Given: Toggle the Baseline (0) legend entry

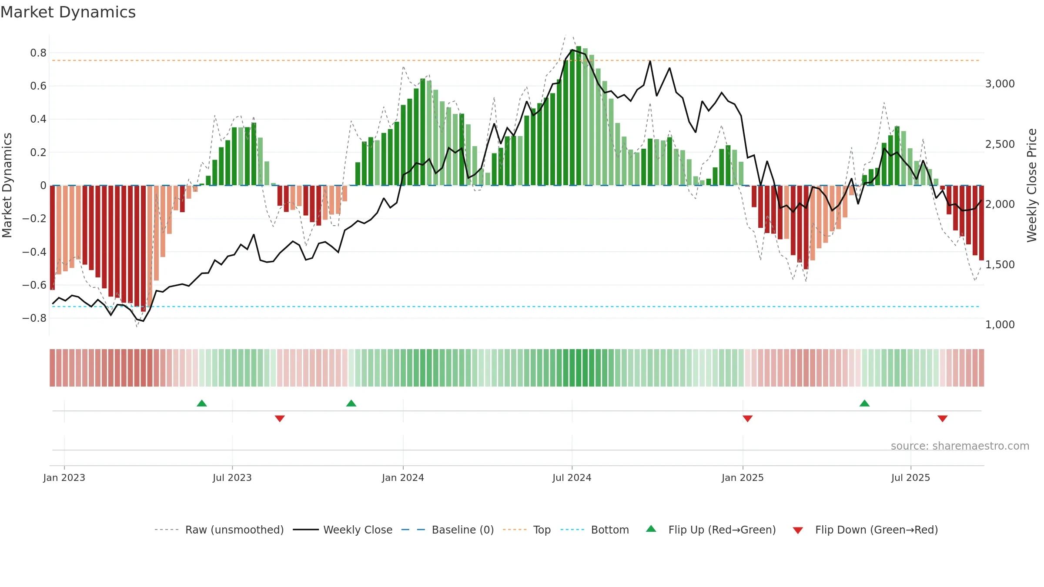Looking at the screenshot, I should coord(463,530).
